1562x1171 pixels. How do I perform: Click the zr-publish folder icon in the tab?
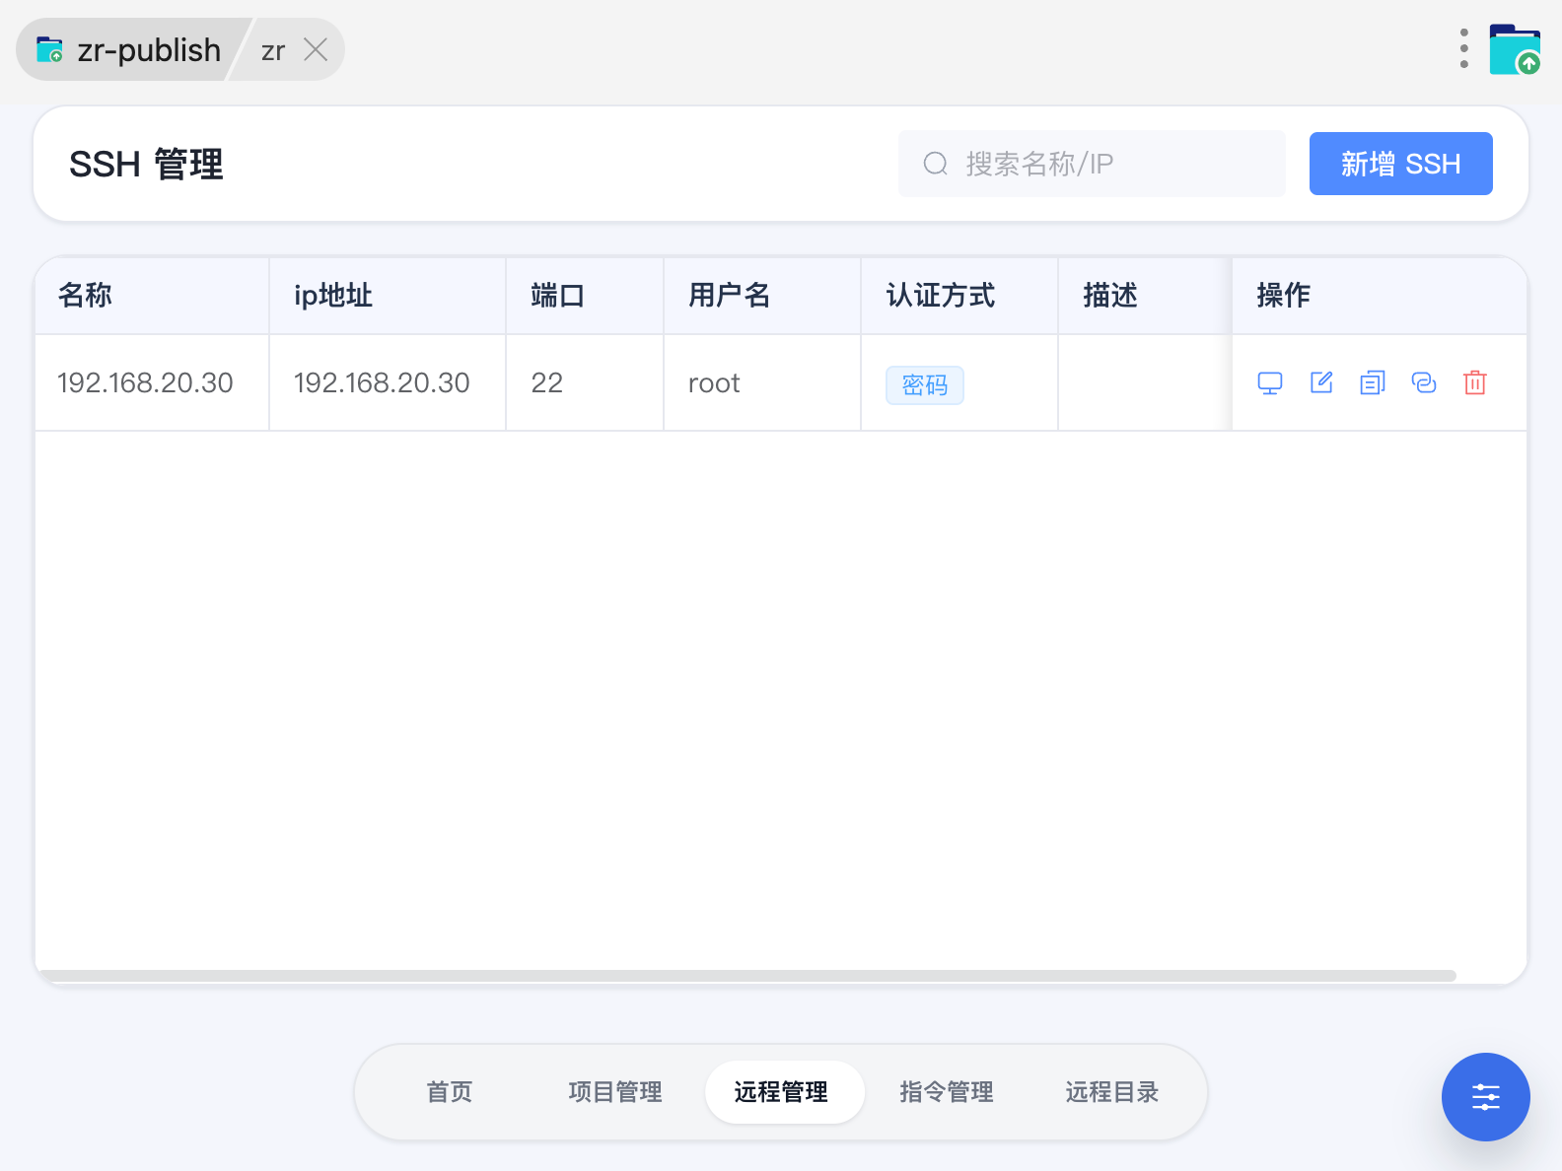tap(49, 49)
